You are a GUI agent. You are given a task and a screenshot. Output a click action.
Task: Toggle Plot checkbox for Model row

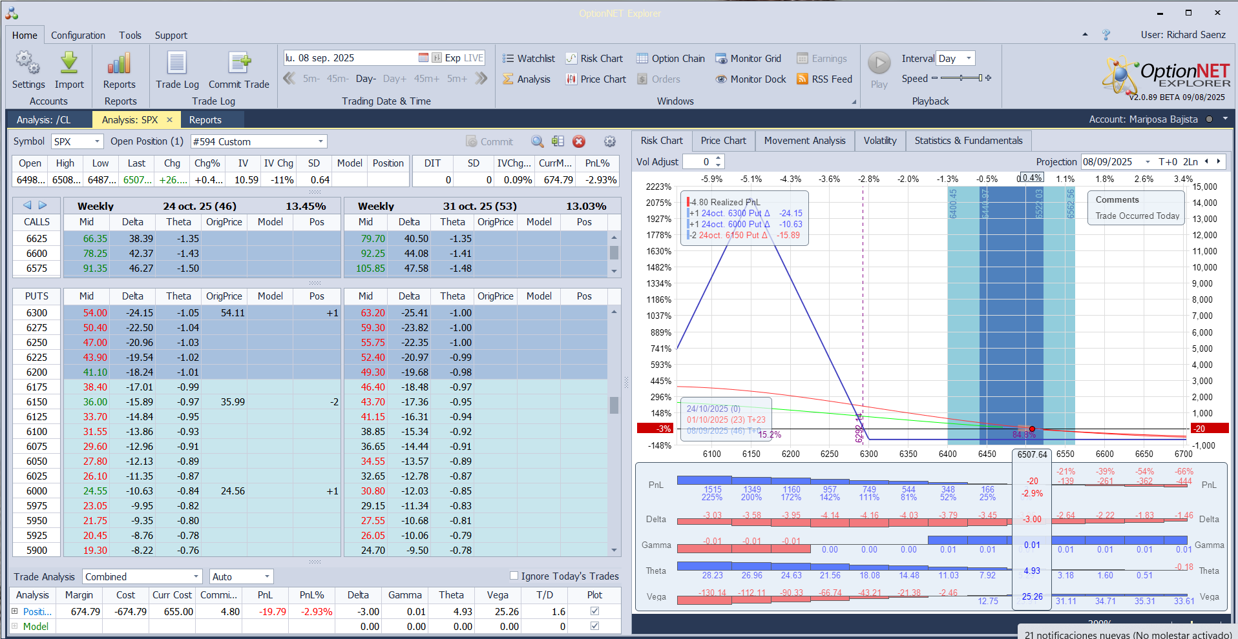594,625
